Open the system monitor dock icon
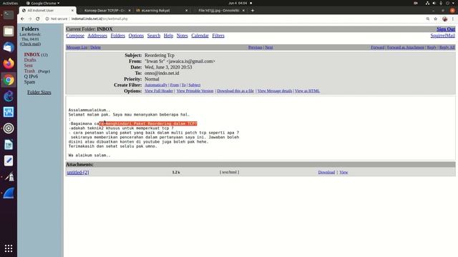Viewport: 458px width, 257px height. (x=9, y=112)
